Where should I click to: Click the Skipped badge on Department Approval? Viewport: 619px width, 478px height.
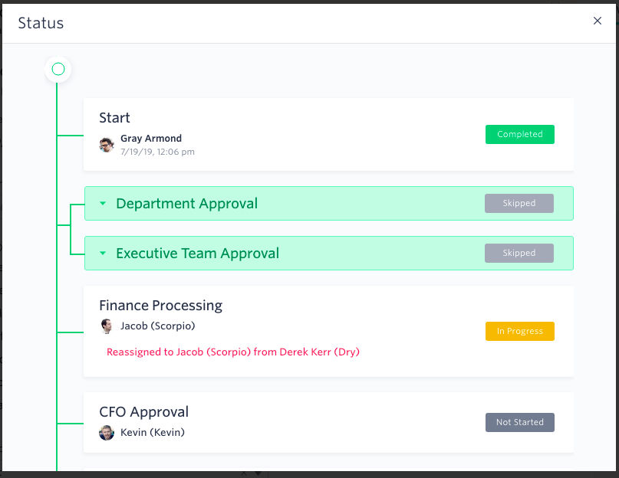pyautogui.click(x=519, y=203)
